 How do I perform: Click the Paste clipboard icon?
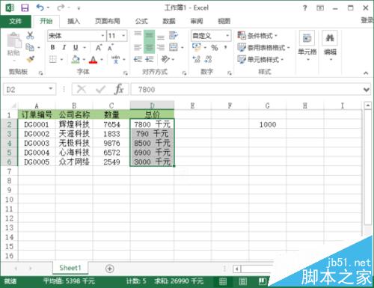13,40
